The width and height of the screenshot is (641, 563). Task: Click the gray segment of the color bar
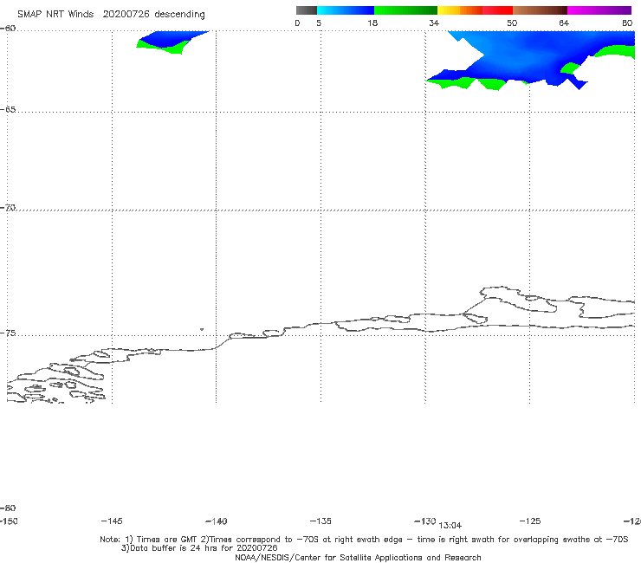tap(306, 10)
